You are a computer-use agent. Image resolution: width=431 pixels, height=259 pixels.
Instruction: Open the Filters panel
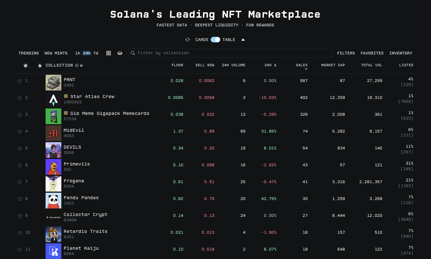346,53
